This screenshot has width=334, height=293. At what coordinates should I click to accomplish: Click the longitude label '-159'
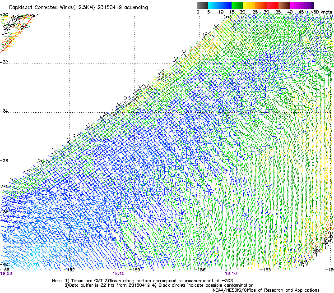pos(135,270)
